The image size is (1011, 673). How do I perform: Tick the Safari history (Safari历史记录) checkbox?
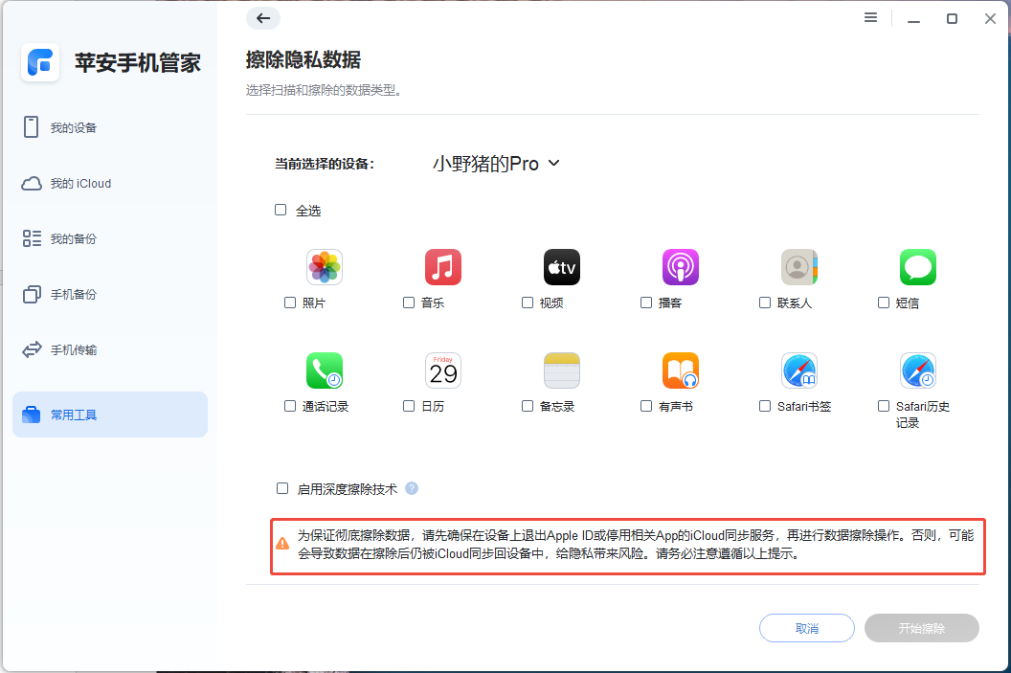[883, 406]
